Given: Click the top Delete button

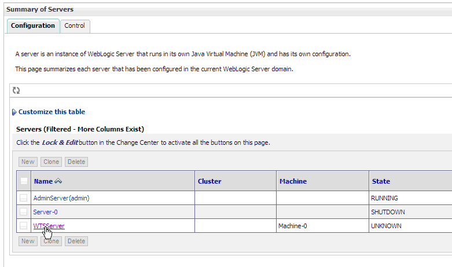Looking at the screenshot, I should (76, 162).
